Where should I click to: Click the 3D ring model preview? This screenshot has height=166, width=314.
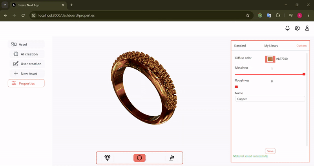tap(144, 88)
